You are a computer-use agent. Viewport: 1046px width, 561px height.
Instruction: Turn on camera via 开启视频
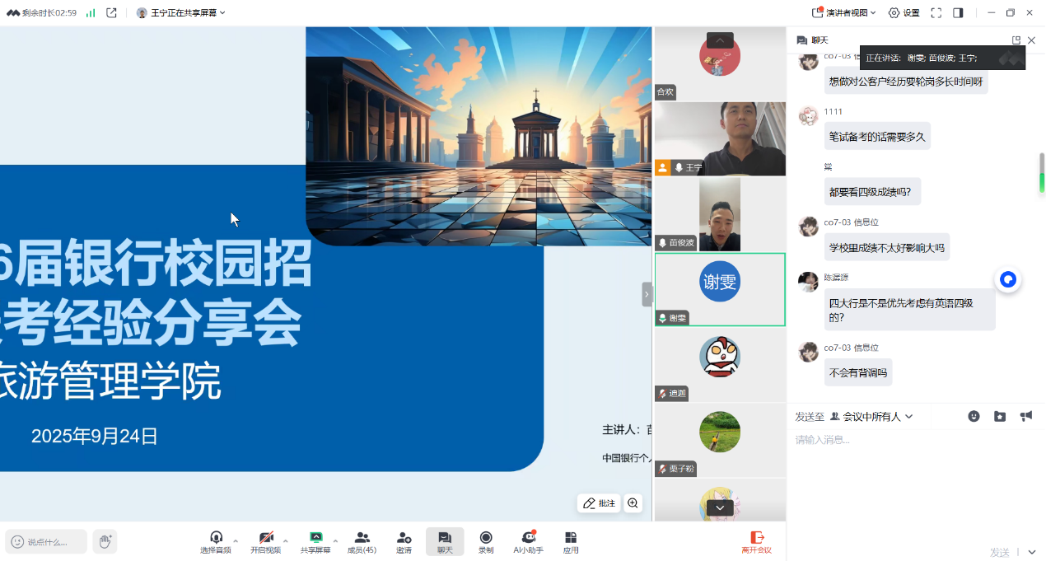click(x=265, y=541)
